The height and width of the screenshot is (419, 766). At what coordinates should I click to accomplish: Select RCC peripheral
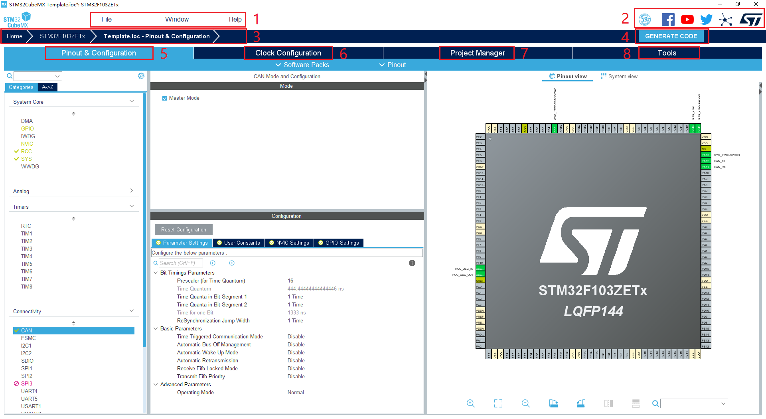point(26,151)
